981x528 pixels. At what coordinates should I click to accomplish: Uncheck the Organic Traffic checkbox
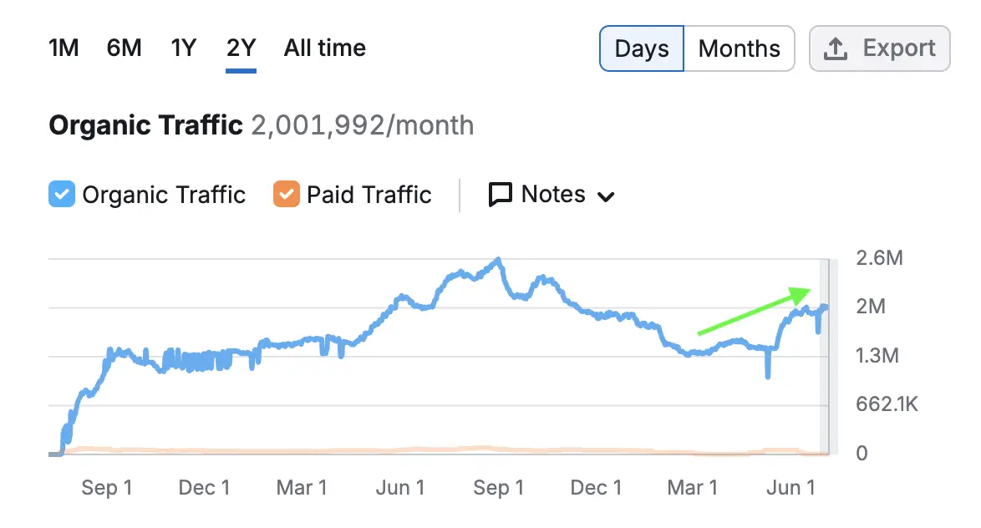point(61,194)
